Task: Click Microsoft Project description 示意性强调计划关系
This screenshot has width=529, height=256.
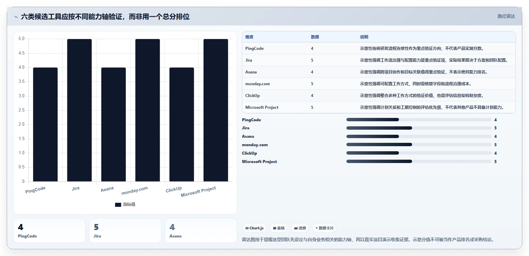Action: 433,107
